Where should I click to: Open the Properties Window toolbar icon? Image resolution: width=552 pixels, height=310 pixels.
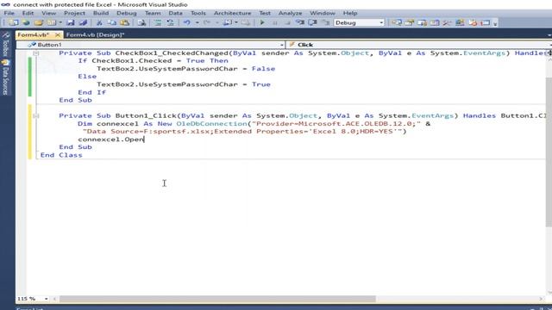[410, 22]
